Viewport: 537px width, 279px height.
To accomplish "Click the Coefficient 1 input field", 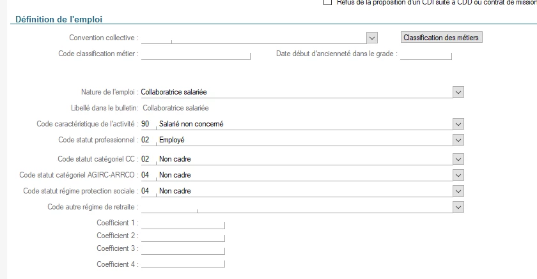I will tap(183, 223).
